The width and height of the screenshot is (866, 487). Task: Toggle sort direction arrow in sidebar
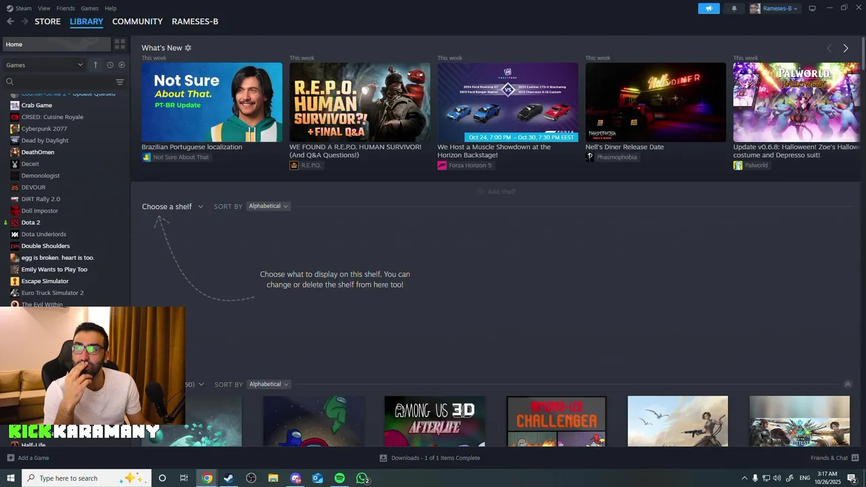click(95, 65)
